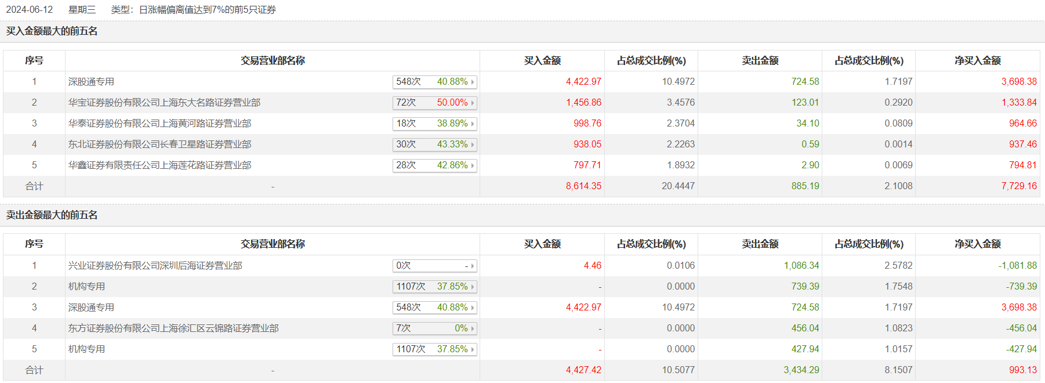
Task: Open 华宝证券上海东大名路证券营业部 link
Action: pos(164,103)
